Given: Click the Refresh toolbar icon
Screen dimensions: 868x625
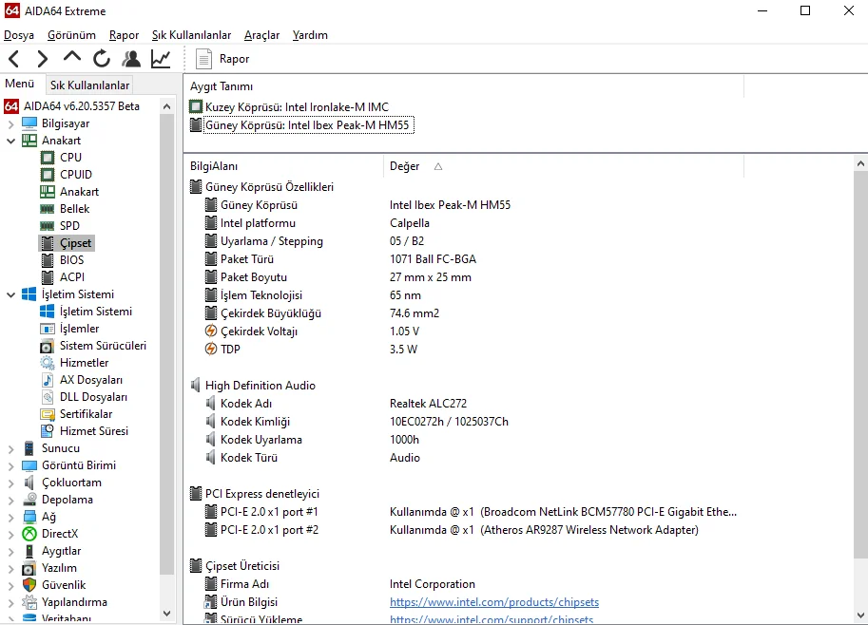Looking at the screenshot, I should pos(102,59).
